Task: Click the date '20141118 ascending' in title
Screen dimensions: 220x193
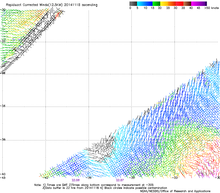Action: coord(81,5)
